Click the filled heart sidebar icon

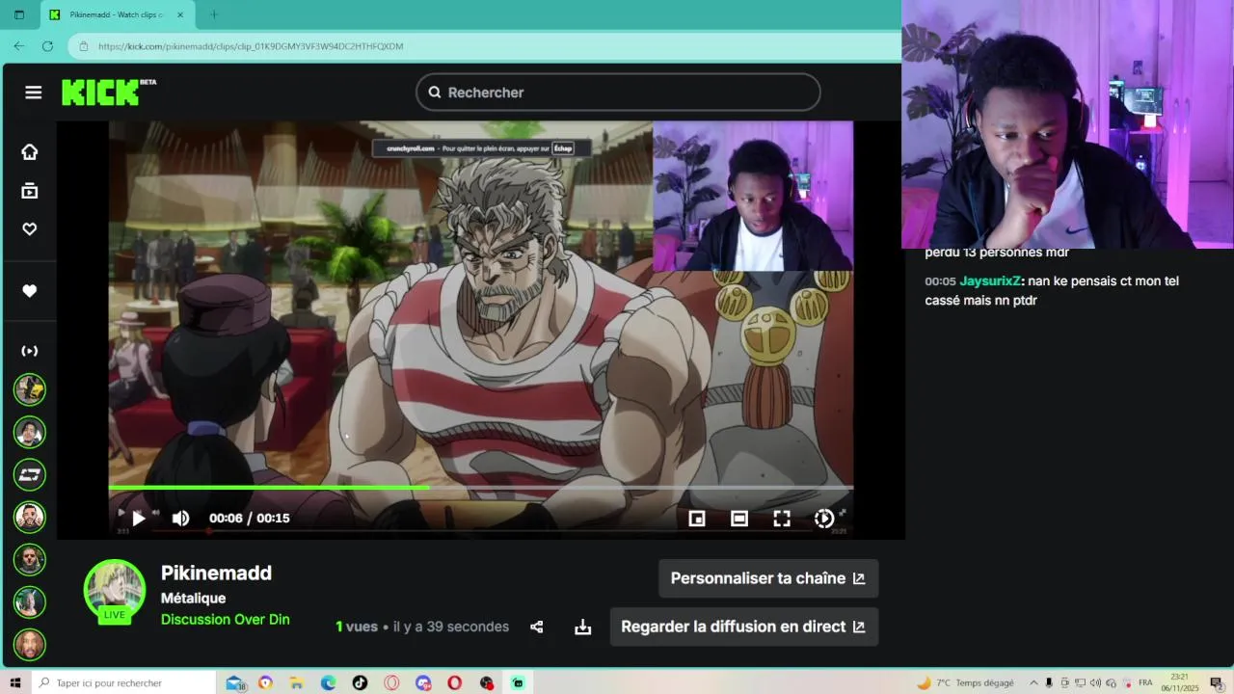[30, 291]
